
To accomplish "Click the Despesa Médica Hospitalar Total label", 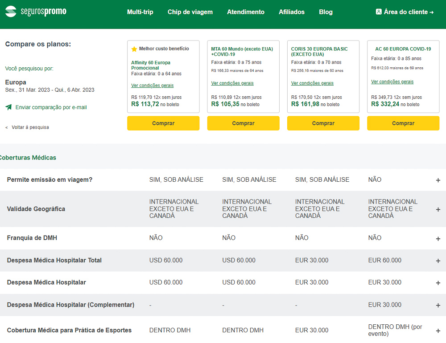I will pyautogui.click(x=54, y=260).
